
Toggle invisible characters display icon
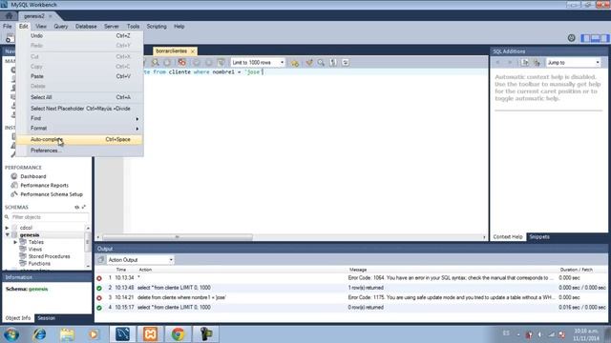tap(333, 62)
